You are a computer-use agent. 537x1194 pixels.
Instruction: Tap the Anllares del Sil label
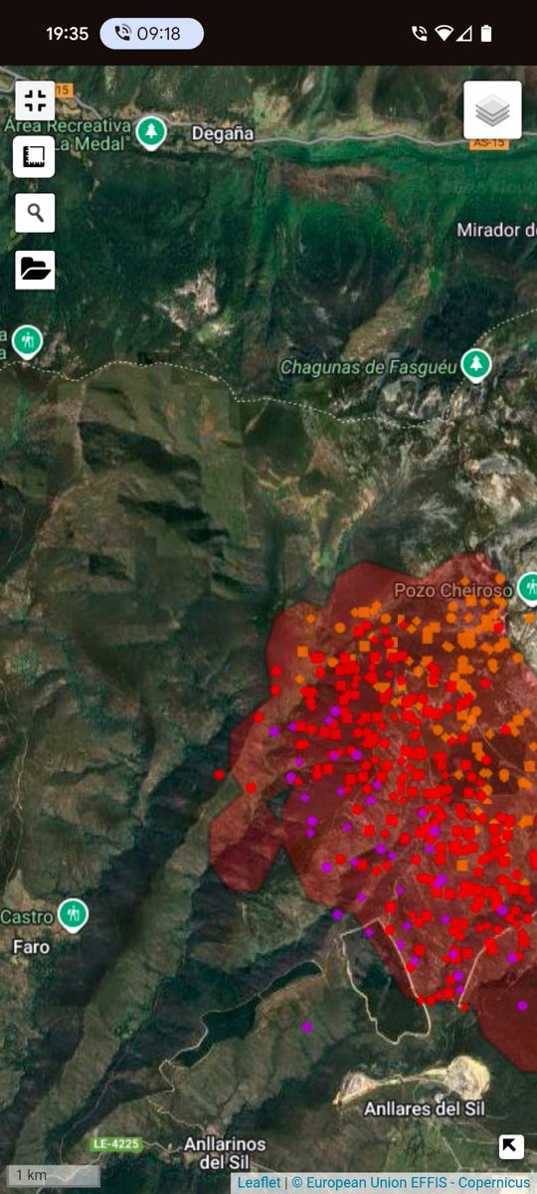(x=425, y=1108)
